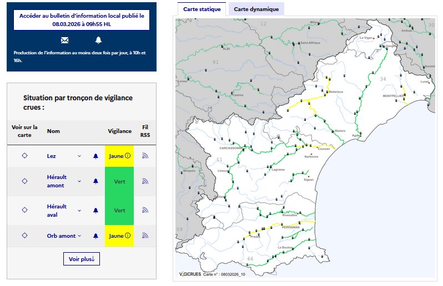443x286 pixels.
Task: Open RSS feed for Lez
Action: pos(145,156)
